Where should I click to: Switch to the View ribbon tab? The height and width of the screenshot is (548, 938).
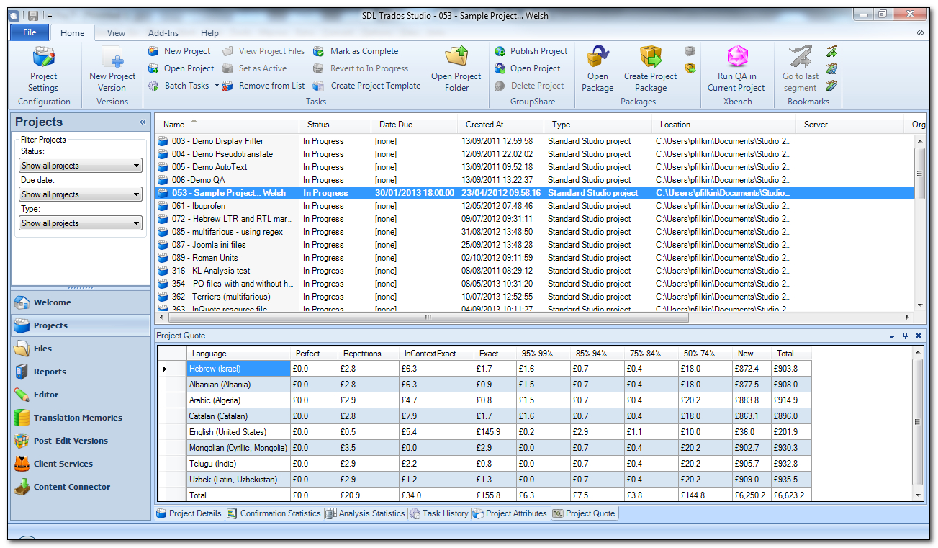point(116,33)
